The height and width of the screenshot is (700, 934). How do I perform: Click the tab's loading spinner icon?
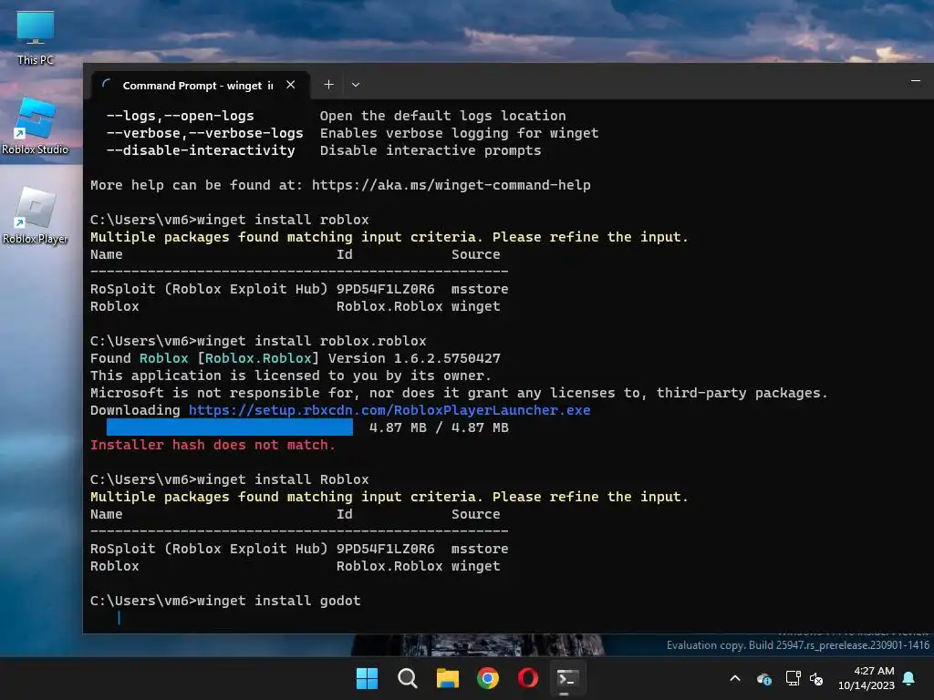point(107,85)
